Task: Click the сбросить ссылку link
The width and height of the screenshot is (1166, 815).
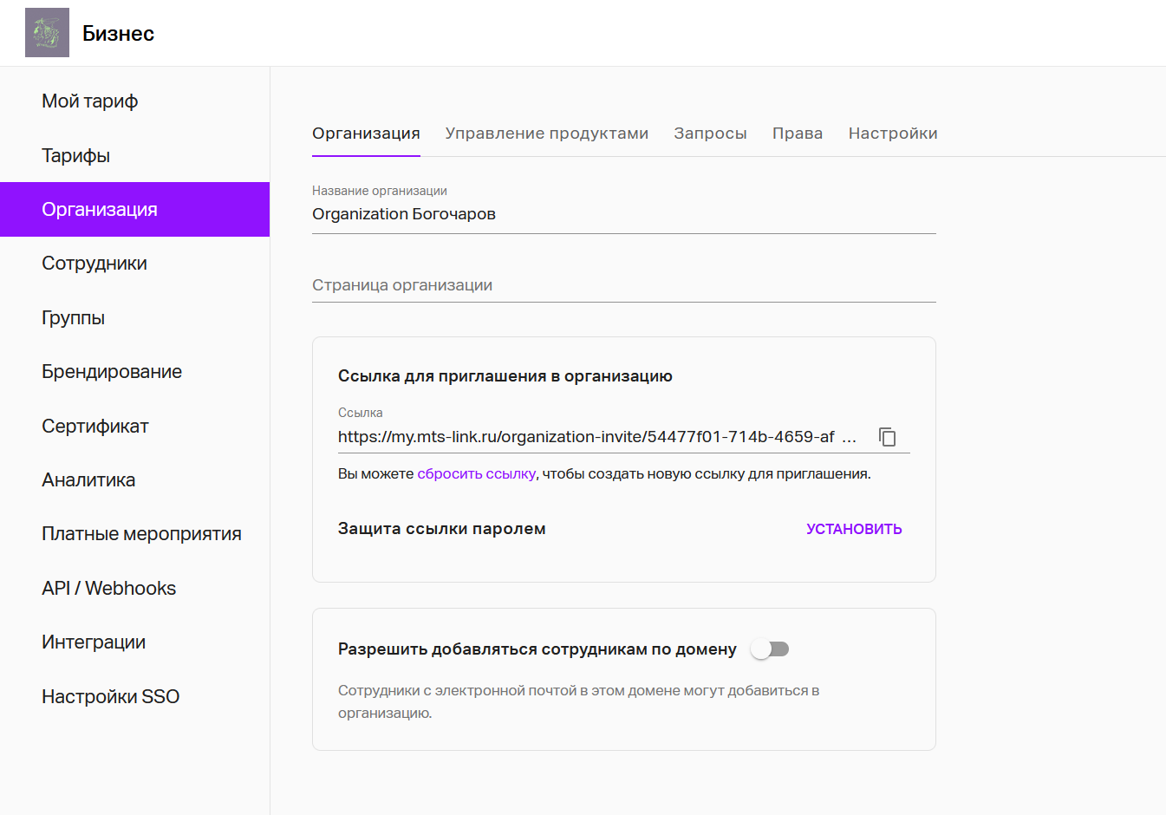Action: (476, 474)
